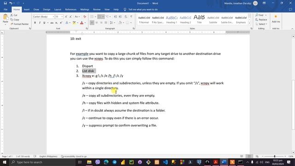Decrease the paragraph indent
Viewport: 295px width, 166px height.
coord(116,17)
